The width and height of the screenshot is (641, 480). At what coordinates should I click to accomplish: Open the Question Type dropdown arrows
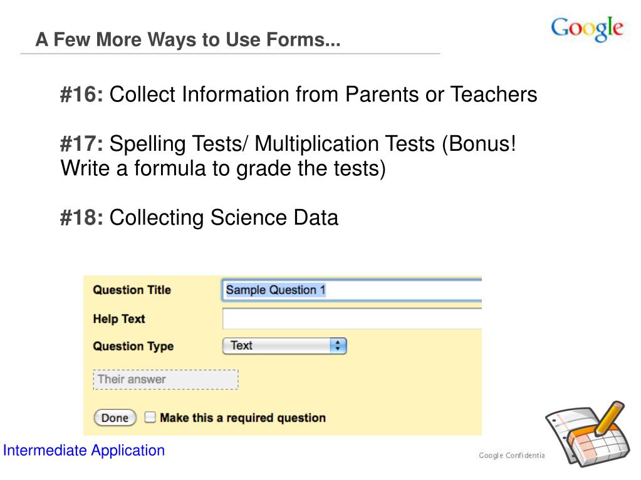[338, 345]
